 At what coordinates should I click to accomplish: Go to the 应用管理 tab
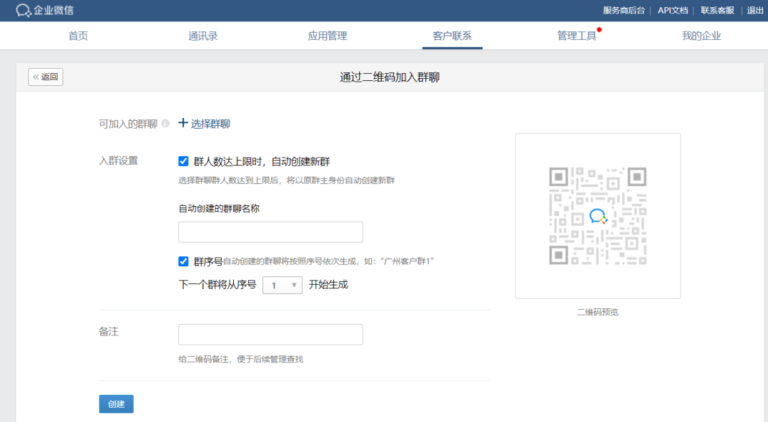(327, 36)
